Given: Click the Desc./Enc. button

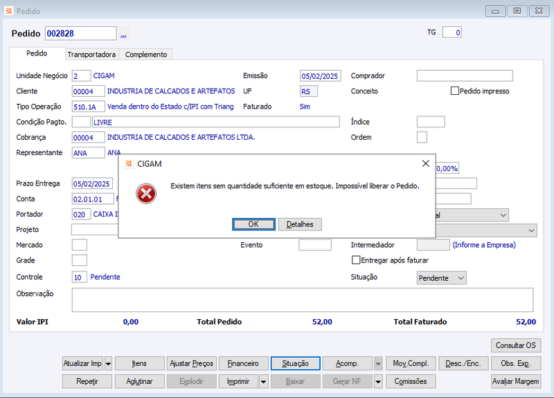Looking at the screenshot, I should pyautogui.click(x=463, y=363).
